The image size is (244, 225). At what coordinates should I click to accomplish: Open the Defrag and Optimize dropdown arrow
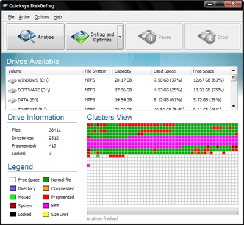pos(120,37)
